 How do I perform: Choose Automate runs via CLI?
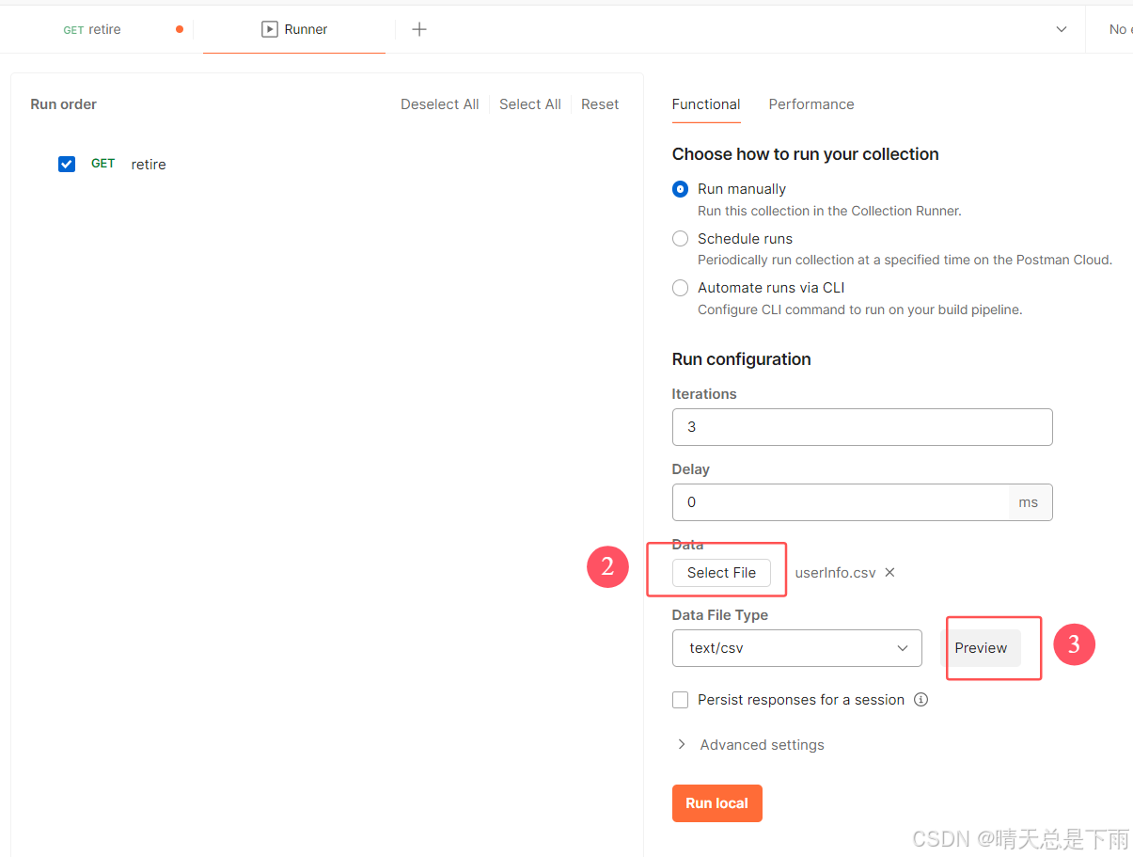click(680, 287)
